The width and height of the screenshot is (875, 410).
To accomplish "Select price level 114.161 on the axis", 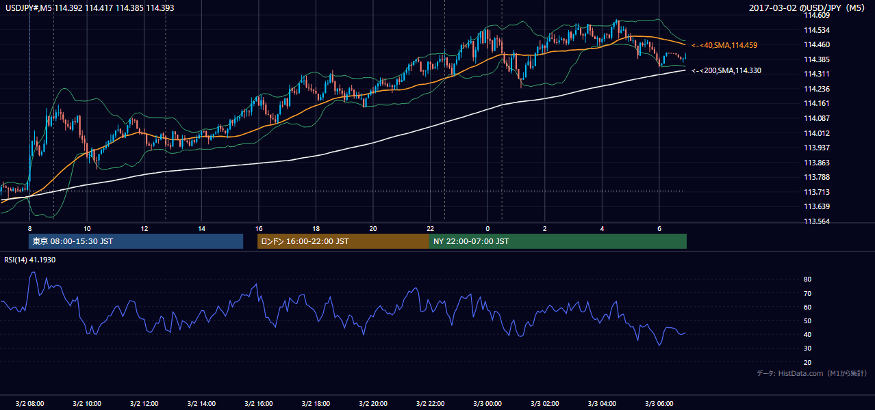I will coord(817,104).
